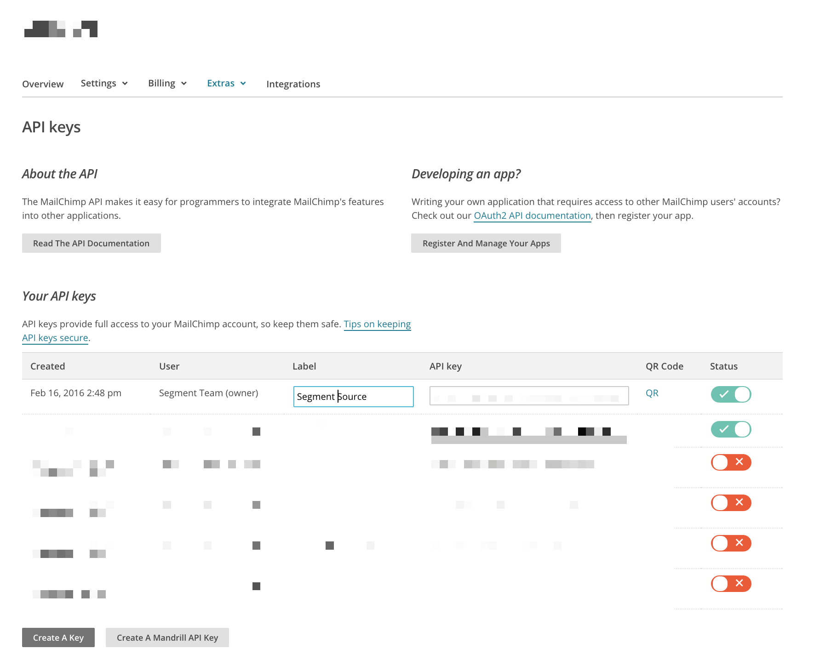Enable the third row's disabled API key

point(731,462)
